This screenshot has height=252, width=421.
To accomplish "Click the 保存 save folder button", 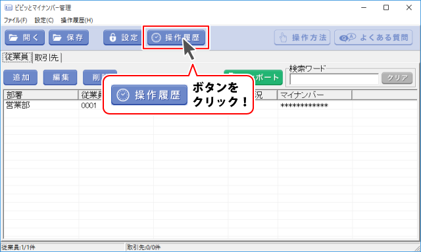I will click(68, 38).
